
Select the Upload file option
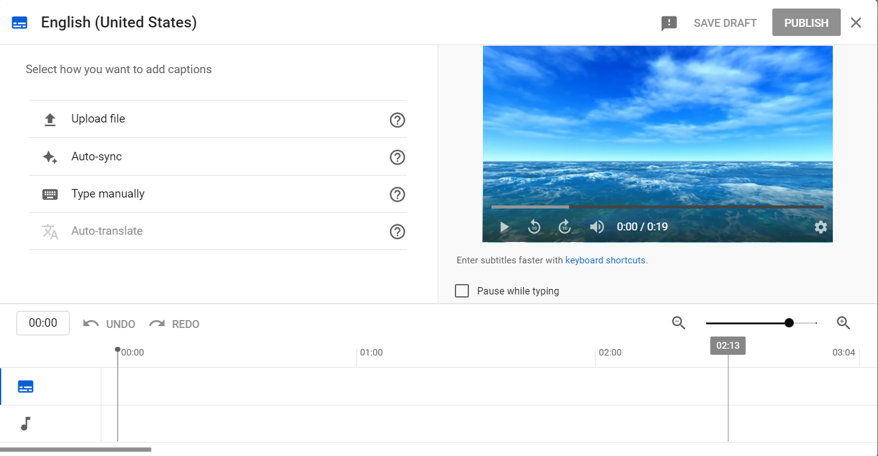coord(217,119)
